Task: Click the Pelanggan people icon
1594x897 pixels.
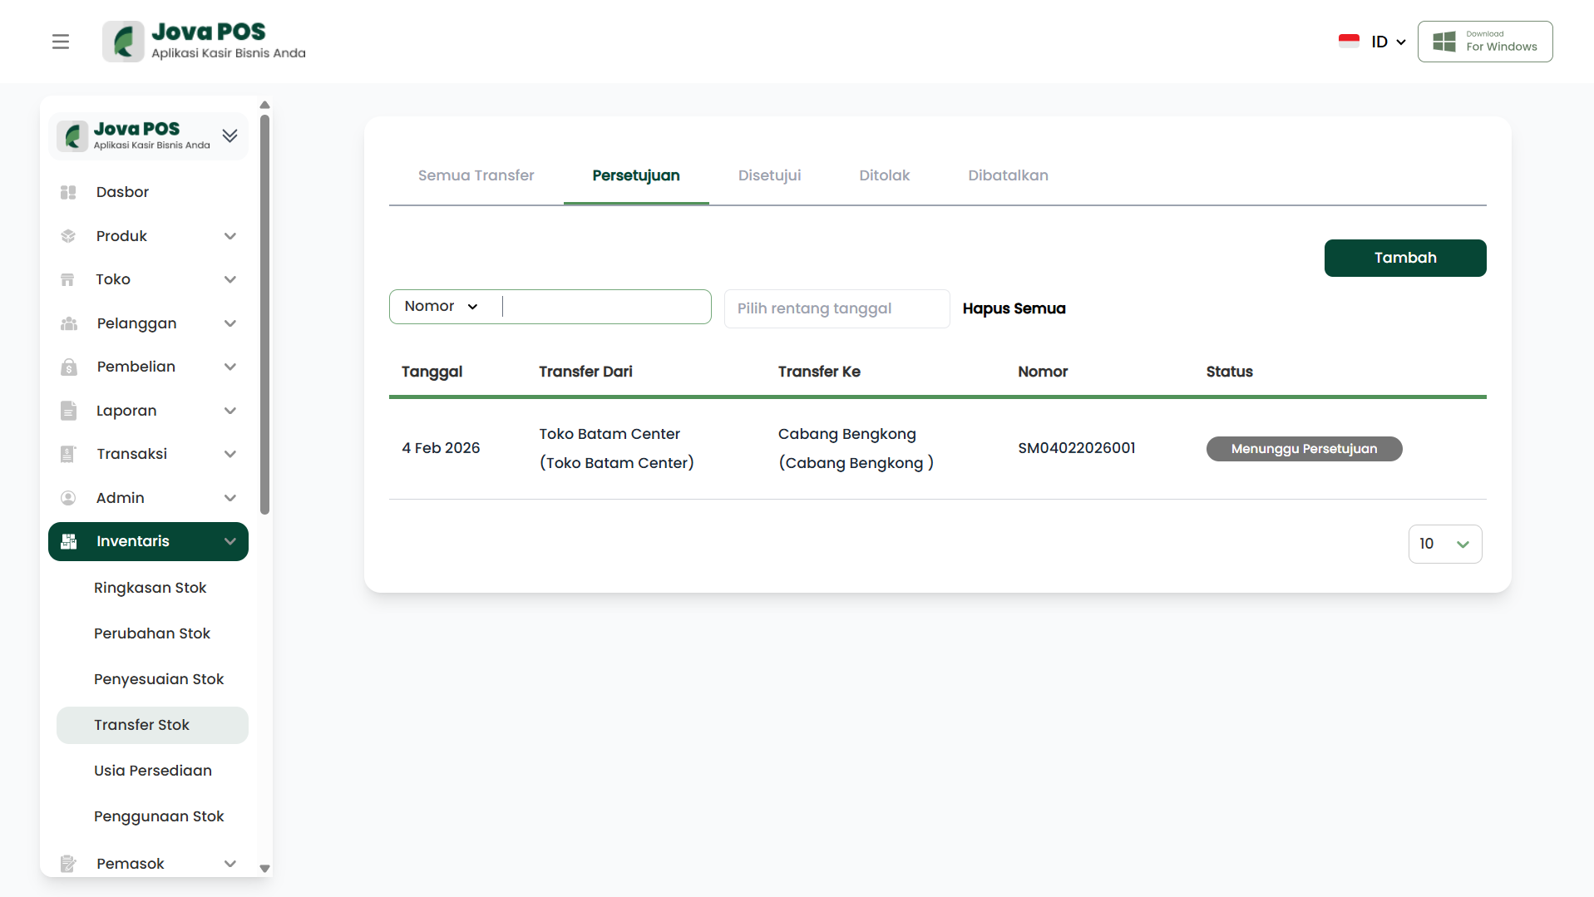Action: click(68, 323)
